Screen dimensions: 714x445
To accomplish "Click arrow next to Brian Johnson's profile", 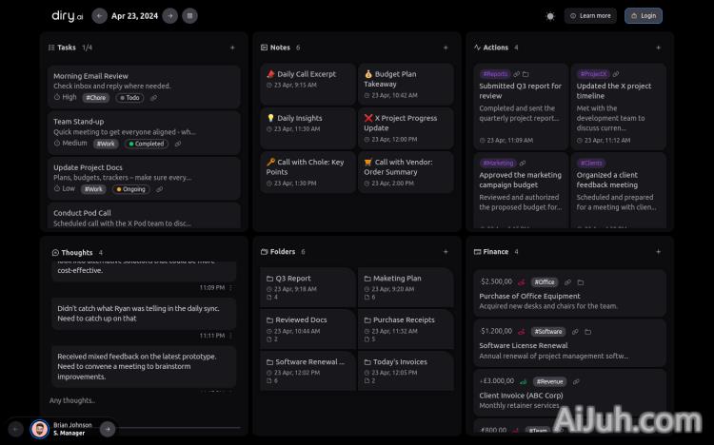I will click(108, 429).
